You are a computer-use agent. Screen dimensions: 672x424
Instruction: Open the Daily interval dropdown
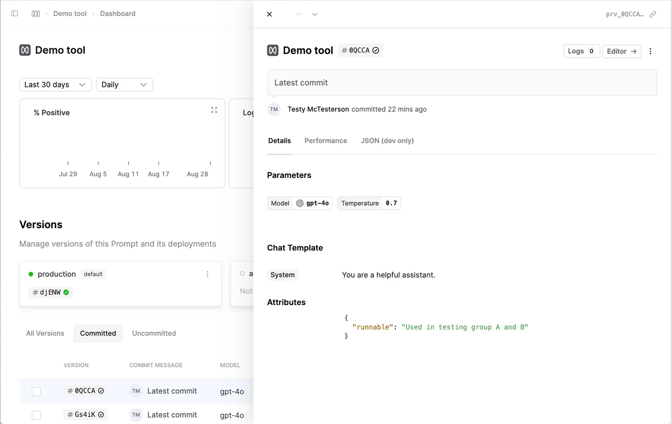click(125, 84)
